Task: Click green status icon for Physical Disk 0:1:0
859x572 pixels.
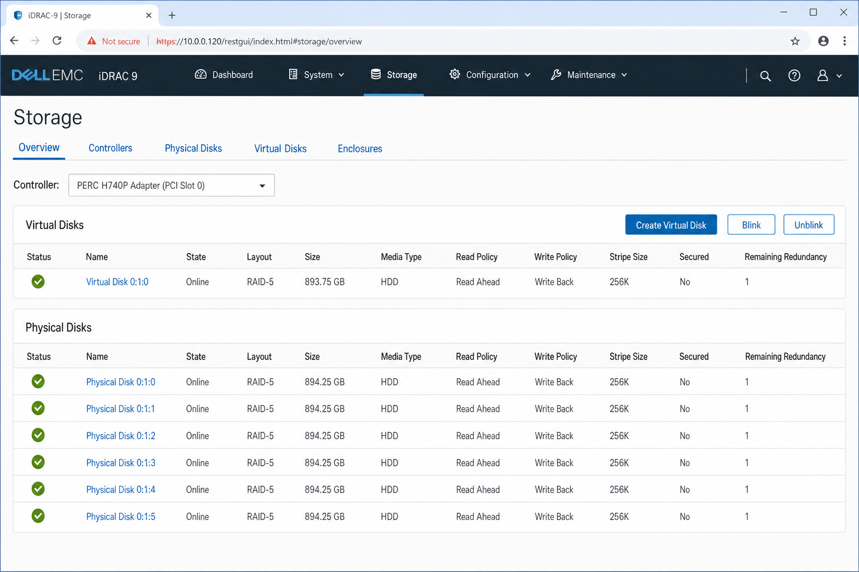Action: tap(38, 382)
